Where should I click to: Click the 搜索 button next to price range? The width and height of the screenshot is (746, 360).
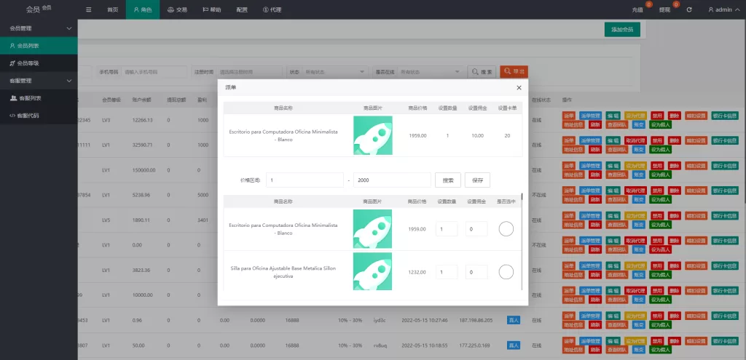[448, 180]
